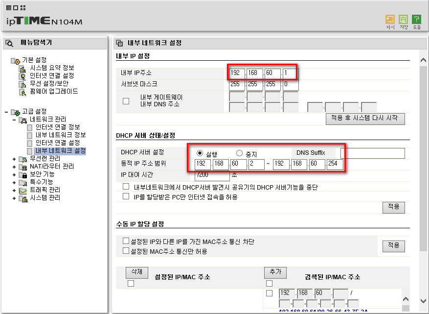Screen dimensions: 429x314
Task: Click DHCP range end octet 254 field
Action: pos(335,164)
